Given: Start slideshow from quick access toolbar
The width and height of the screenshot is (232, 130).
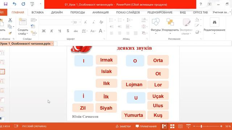Looking at the screenshot, I should tap(32, 4).
